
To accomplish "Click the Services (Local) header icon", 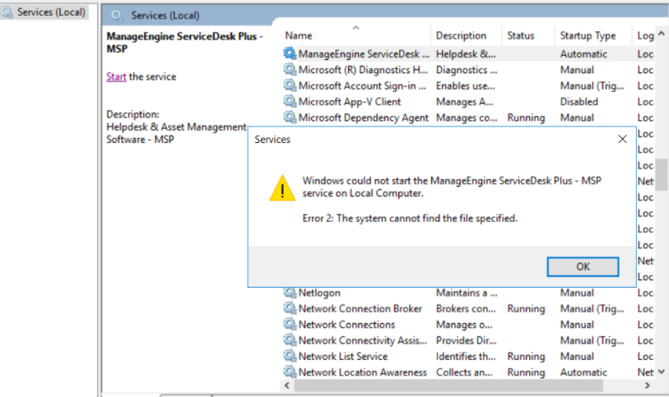I will [x=117, y=16].
